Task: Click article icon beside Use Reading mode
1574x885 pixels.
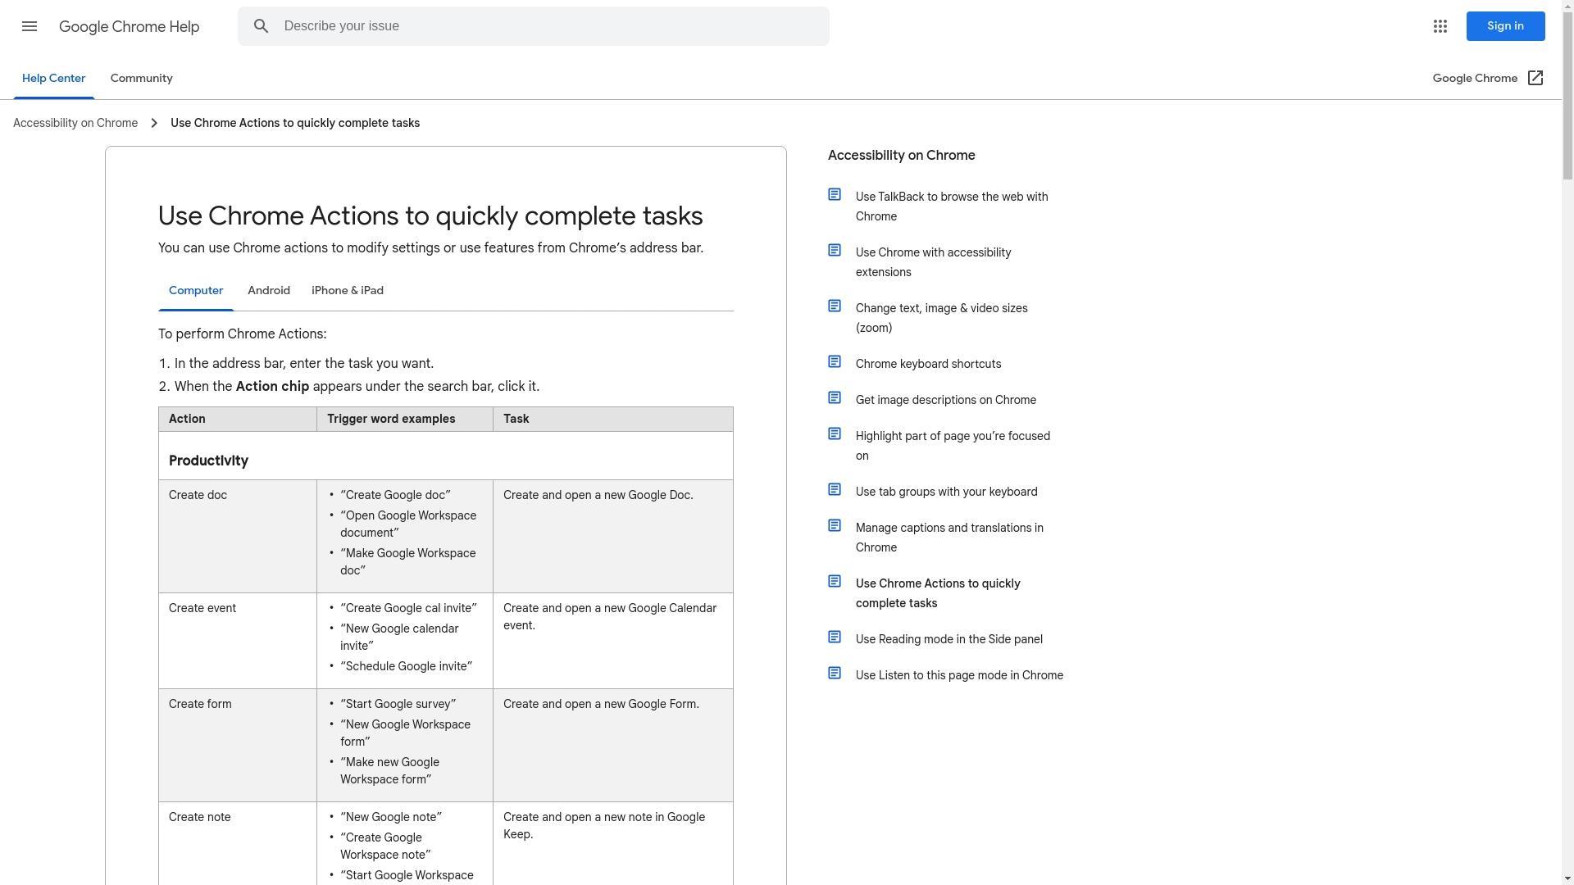Action: point(835,637)
